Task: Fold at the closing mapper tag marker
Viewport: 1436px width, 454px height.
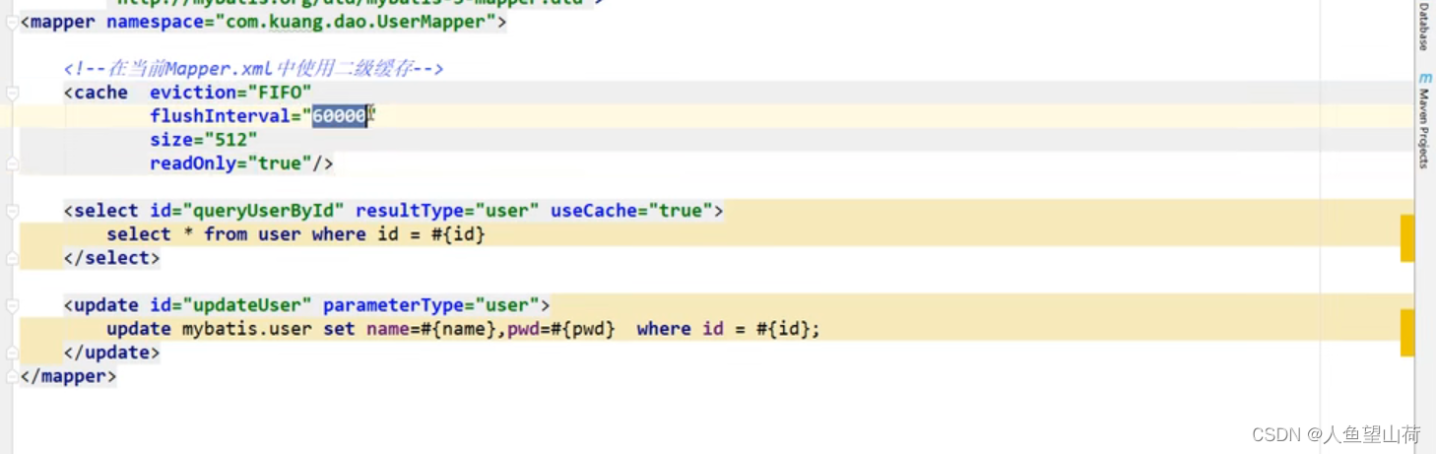Action: coord(12,376)
